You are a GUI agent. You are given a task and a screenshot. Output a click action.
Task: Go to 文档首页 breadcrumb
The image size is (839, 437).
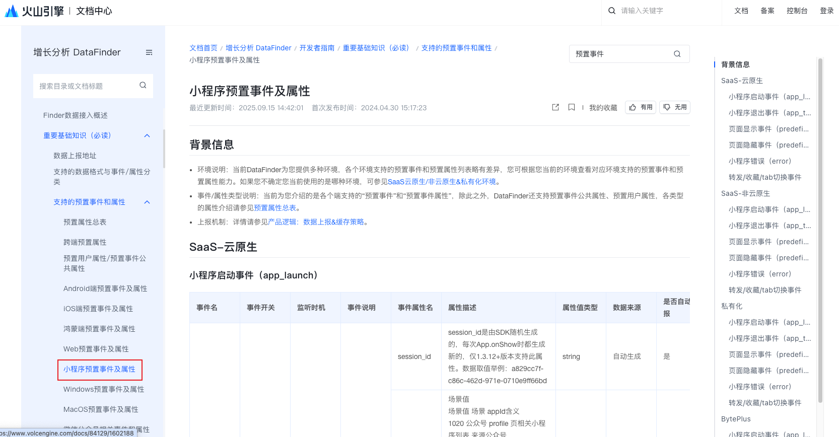(x=203, y=48)
